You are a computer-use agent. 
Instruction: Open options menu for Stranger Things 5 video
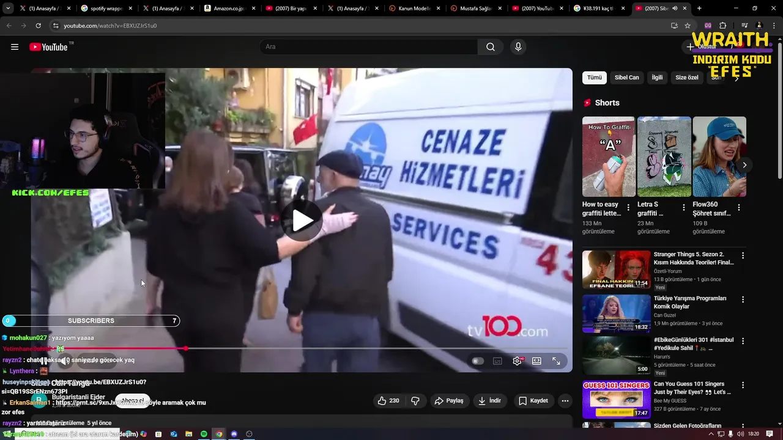[x=743, y=255]
